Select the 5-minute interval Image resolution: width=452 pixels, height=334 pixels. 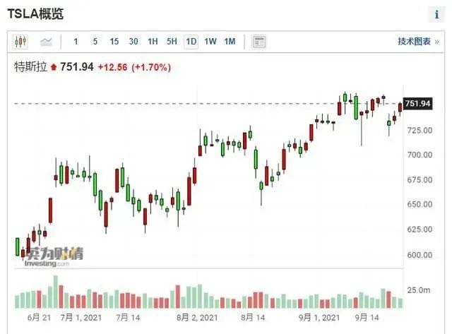(x=95, y=42)
